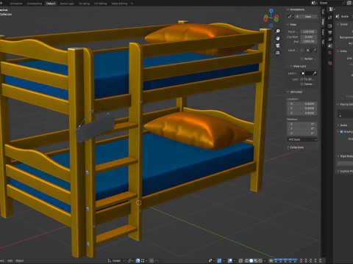Click the annotation layer pencil icon
Screen dimensions: 353x264
[290, 17]
